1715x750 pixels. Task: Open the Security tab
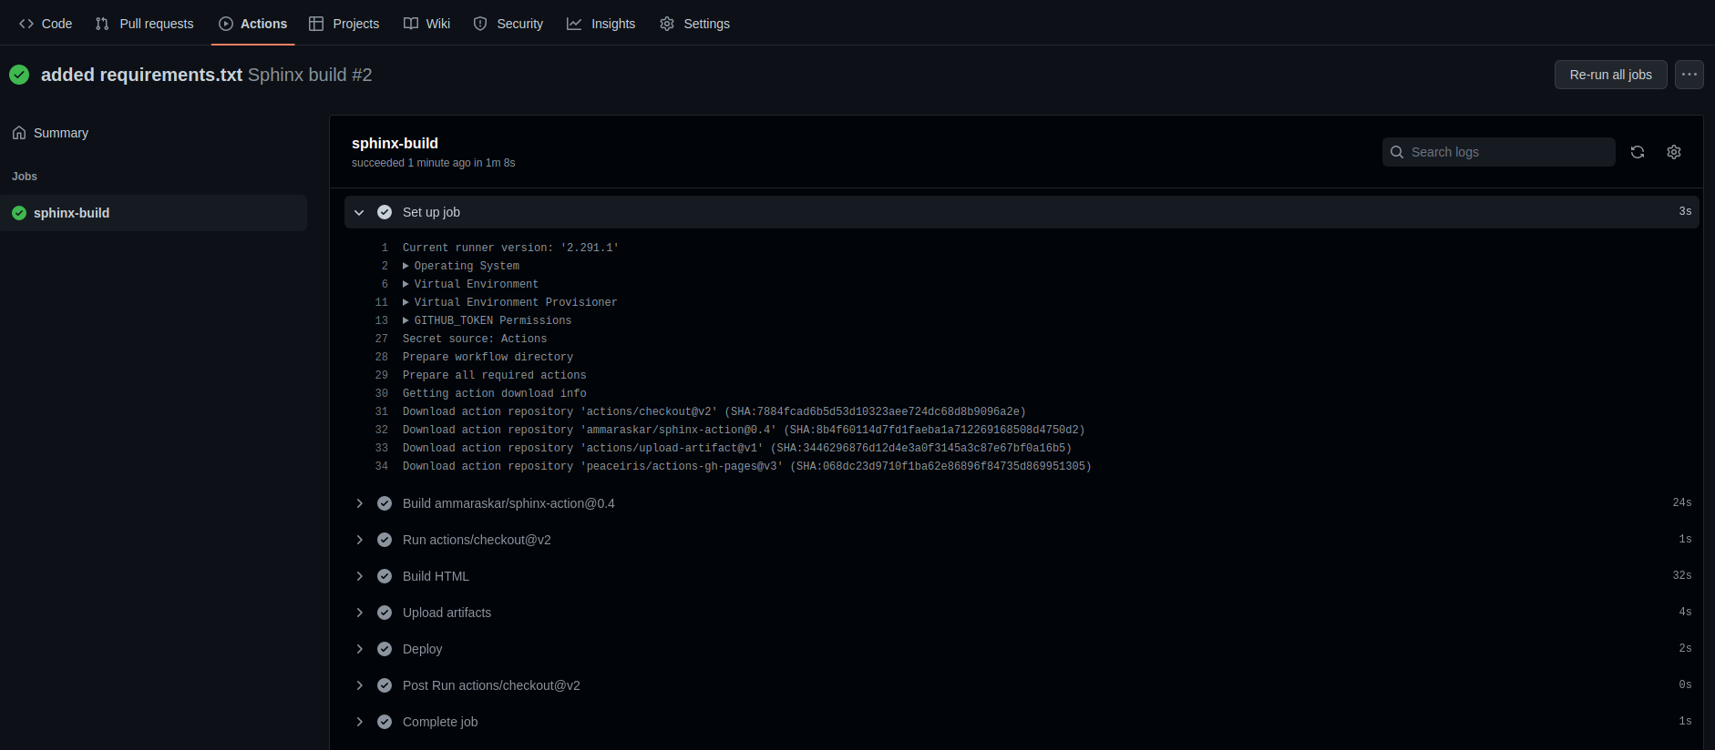pos(508,24)
